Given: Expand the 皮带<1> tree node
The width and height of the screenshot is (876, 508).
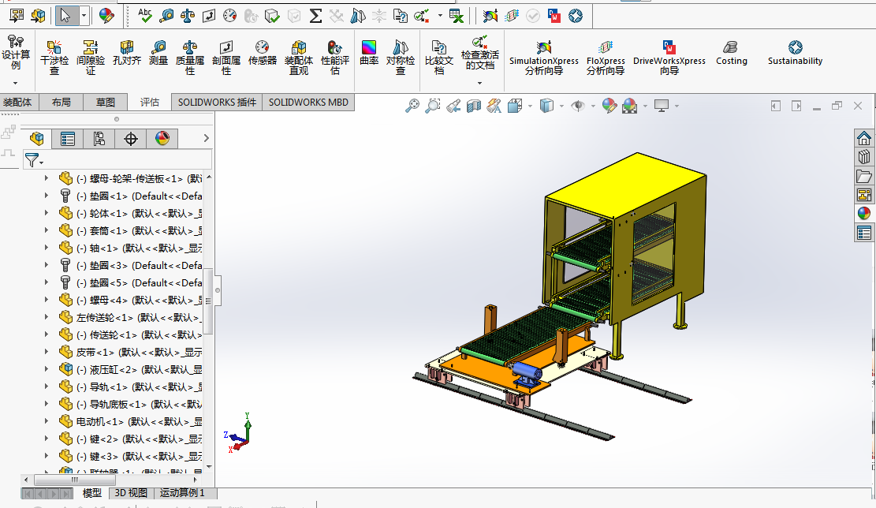Looking at the screenshot, I should [47, 352].
